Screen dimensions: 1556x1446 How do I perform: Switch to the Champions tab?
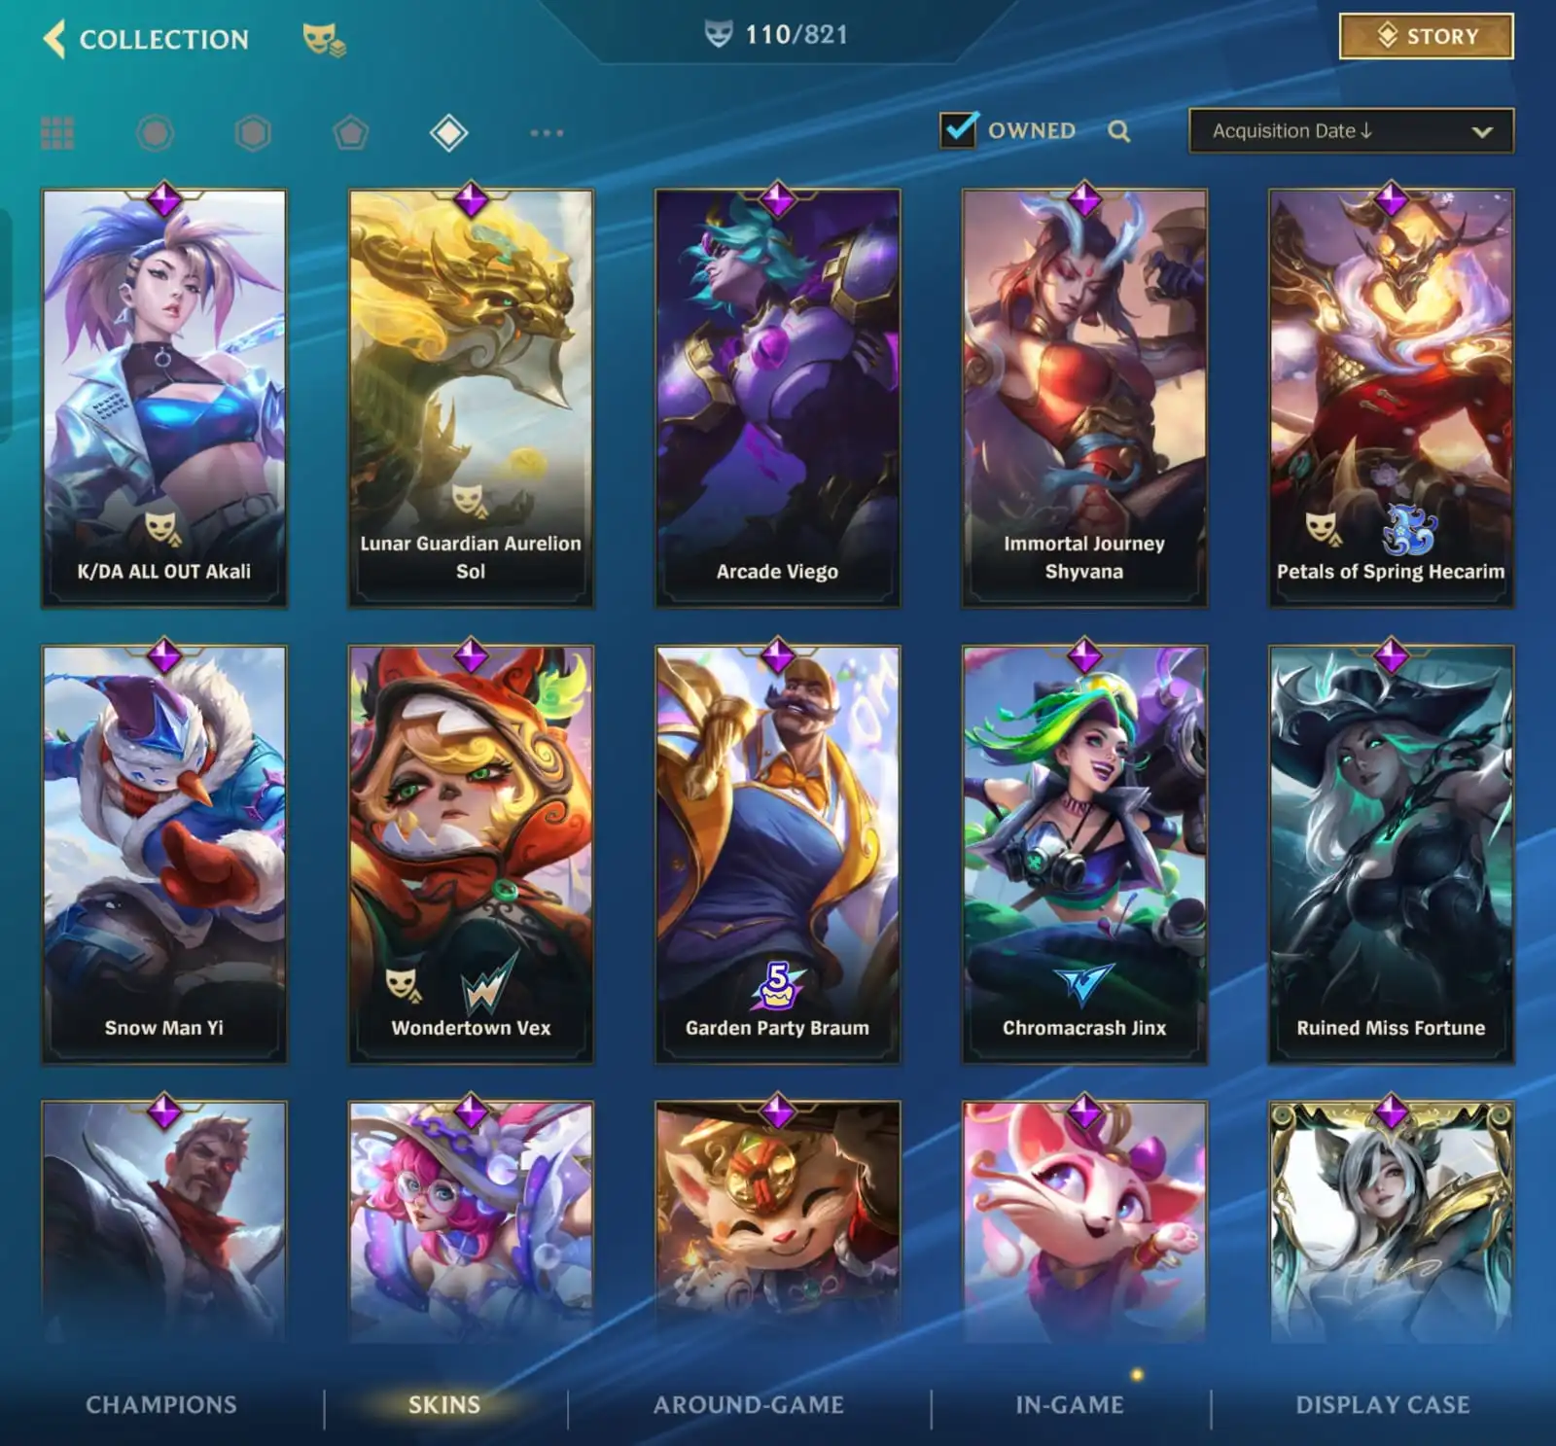(x=161, y=1404)
